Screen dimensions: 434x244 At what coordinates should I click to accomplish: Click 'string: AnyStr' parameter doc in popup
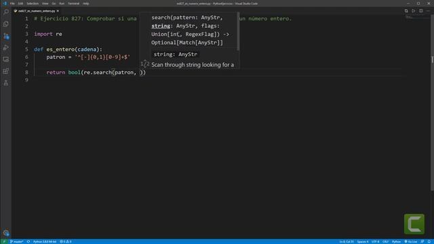[x=176, y=54]
